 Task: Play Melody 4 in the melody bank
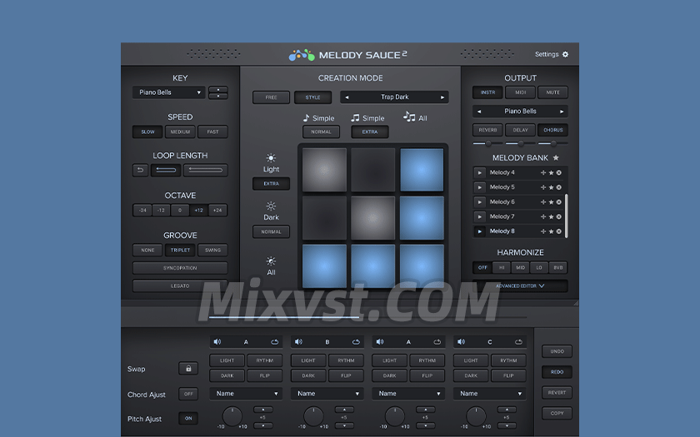(479, 172)
